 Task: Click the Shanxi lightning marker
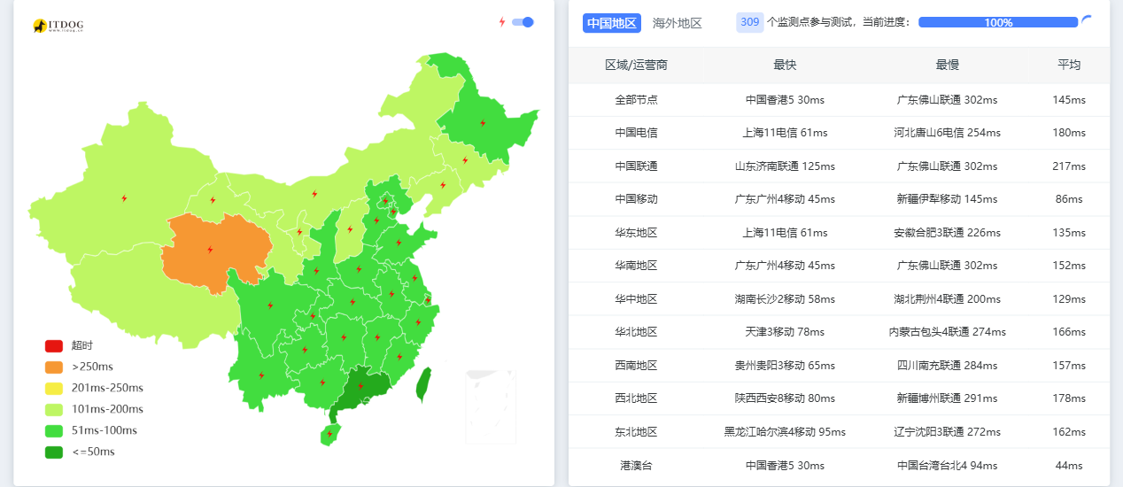(350, 230)
